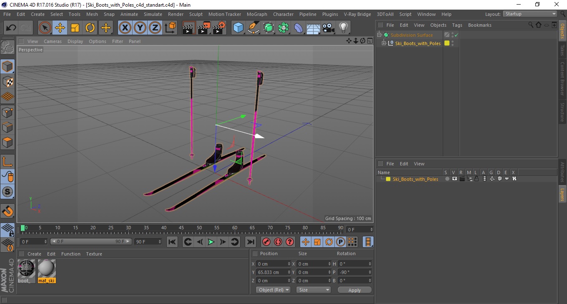This screenshot has width=567, height=304.
Task: Open the MoGraph menu
Action: pyautogui.click(x=257, y=14)
